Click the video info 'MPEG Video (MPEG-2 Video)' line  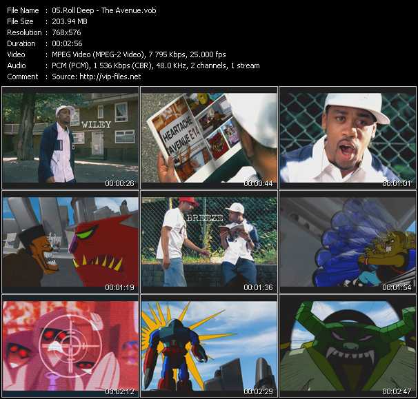tap(139, 54)
